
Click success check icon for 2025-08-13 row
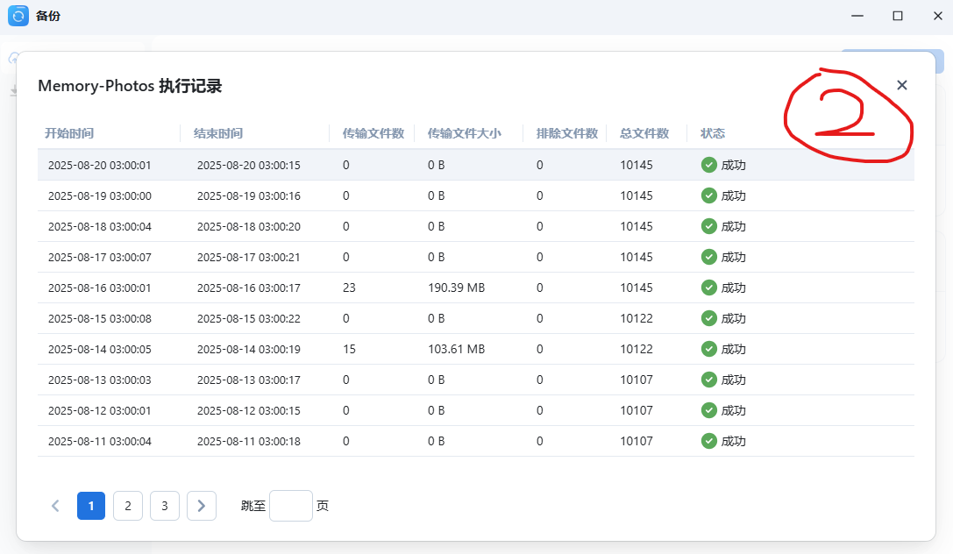coord(708,380)
